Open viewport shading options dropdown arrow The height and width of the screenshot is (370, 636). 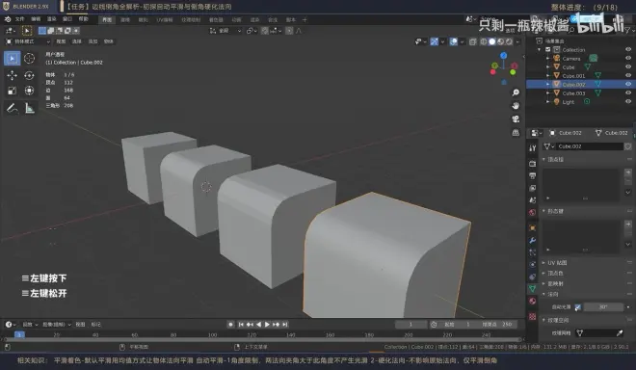(517, 41)
